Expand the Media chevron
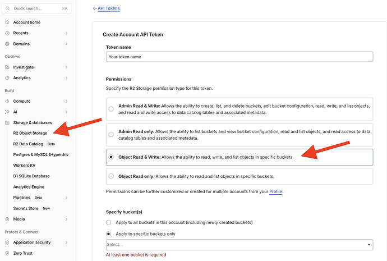Screen dimensions: 387x261 [x=66, y=219]
